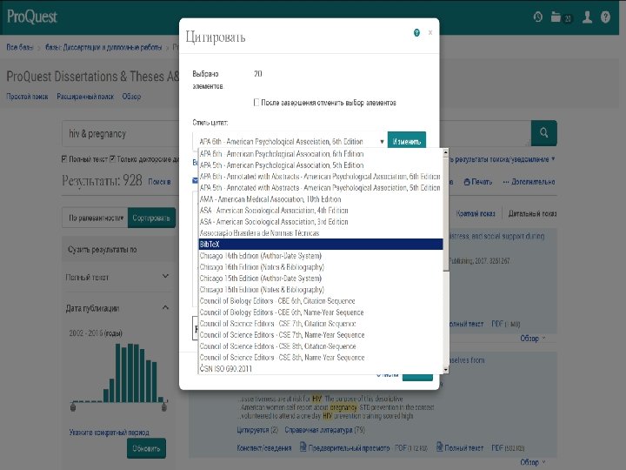Toggle the 'Только докторские' checkbox
Viewport: 626px width, 470px height.
112,159
